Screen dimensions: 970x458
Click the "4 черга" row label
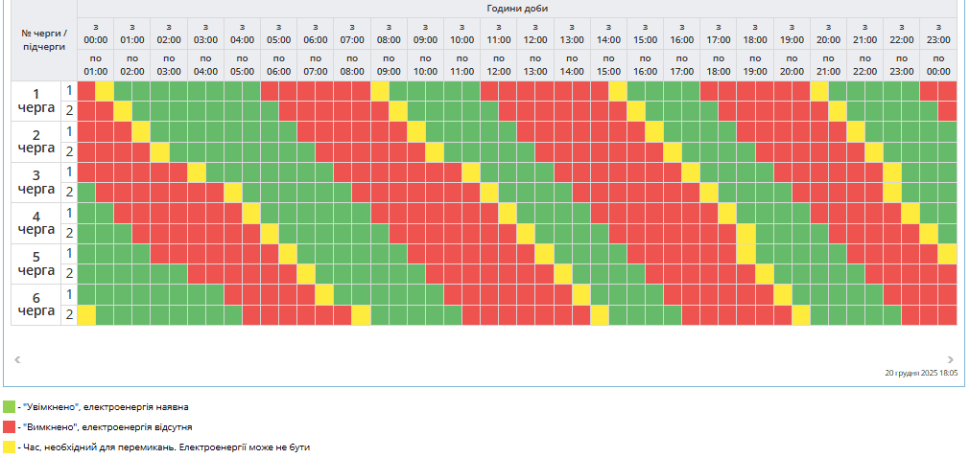tap(36, 222)
